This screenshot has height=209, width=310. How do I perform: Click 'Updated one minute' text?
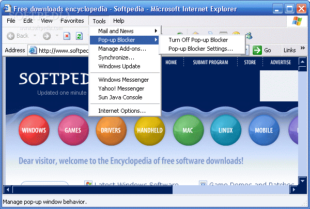[x=62, y=93]
